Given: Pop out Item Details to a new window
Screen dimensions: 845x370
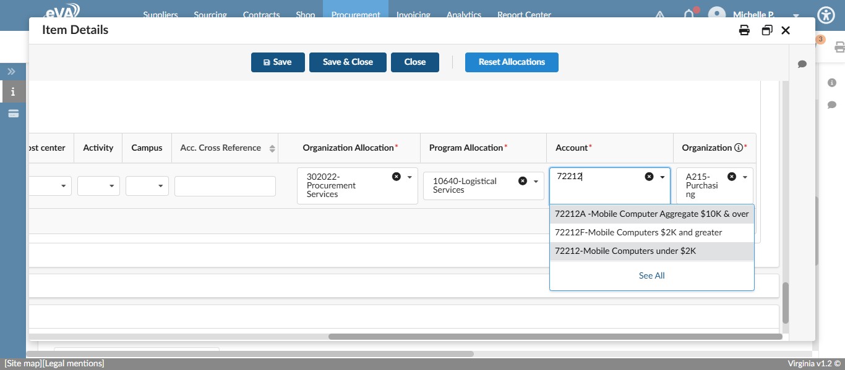Looking at the screenshot, I should (x=767, y=30).
